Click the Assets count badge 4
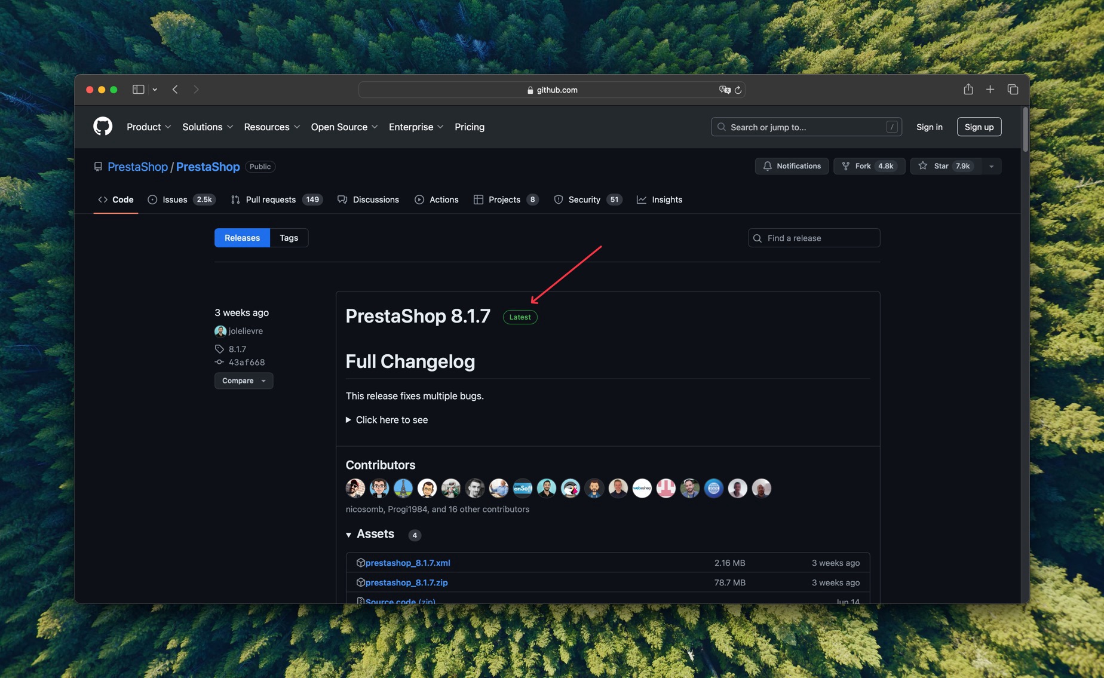This screenshot has width=1104, height=678. pyautogui.click(x=415, y=535)
